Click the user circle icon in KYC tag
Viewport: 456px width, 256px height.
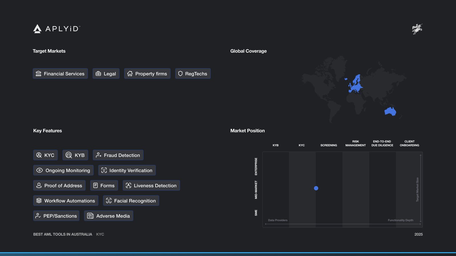39,155
